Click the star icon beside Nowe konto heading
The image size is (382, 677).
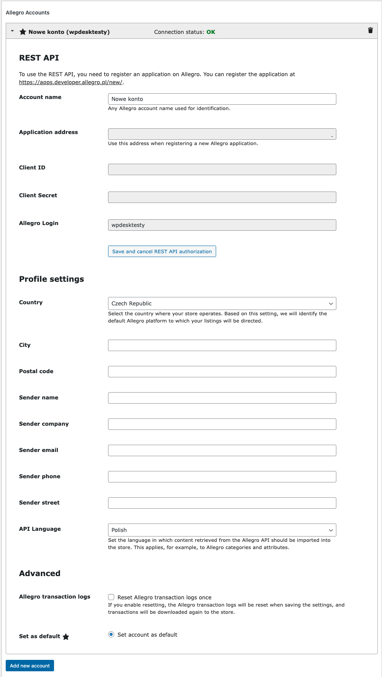tap(24, 32)
